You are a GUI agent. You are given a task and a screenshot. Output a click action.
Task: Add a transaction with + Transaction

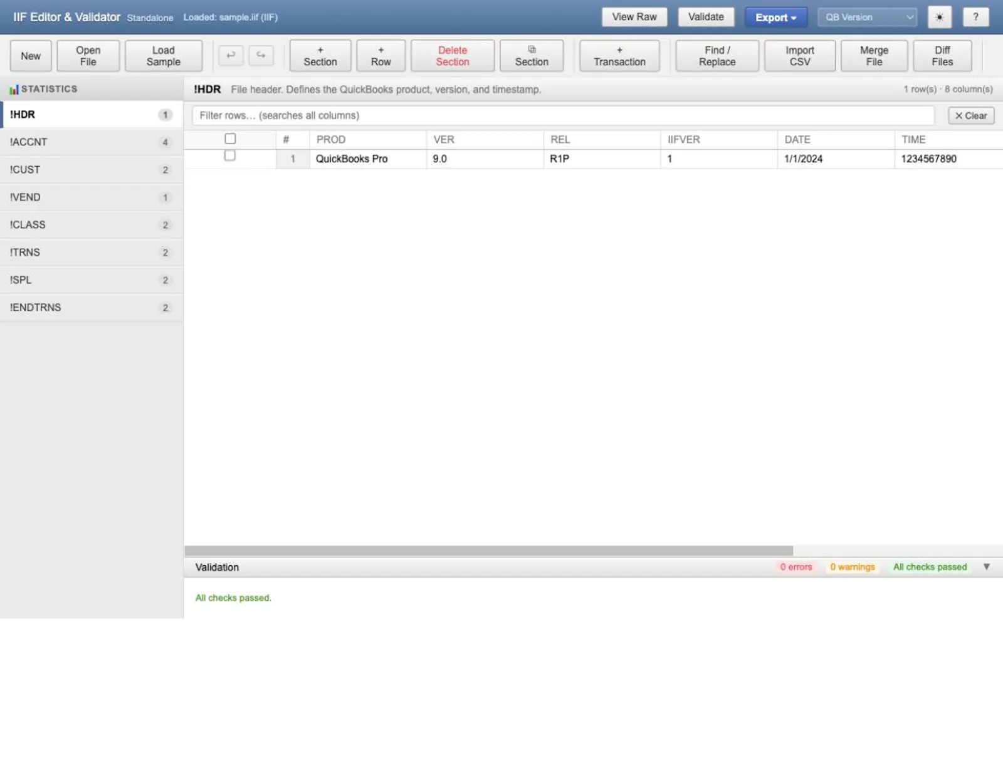(x=619, y=56)
